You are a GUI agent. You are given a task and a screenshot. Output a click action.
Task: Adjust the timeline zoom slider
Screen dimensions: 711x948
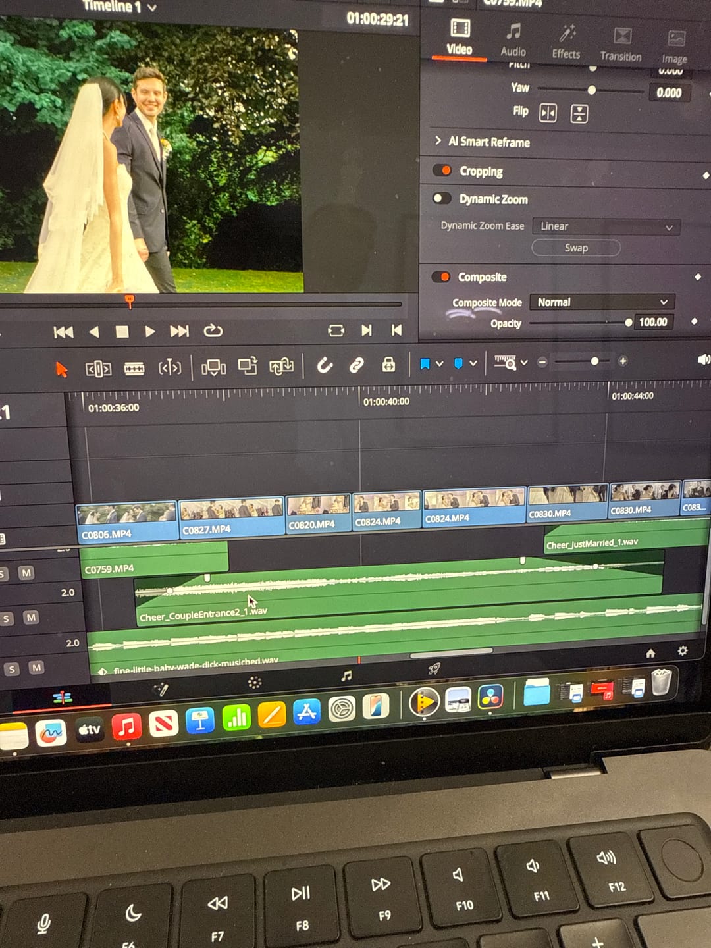(582, 361)
